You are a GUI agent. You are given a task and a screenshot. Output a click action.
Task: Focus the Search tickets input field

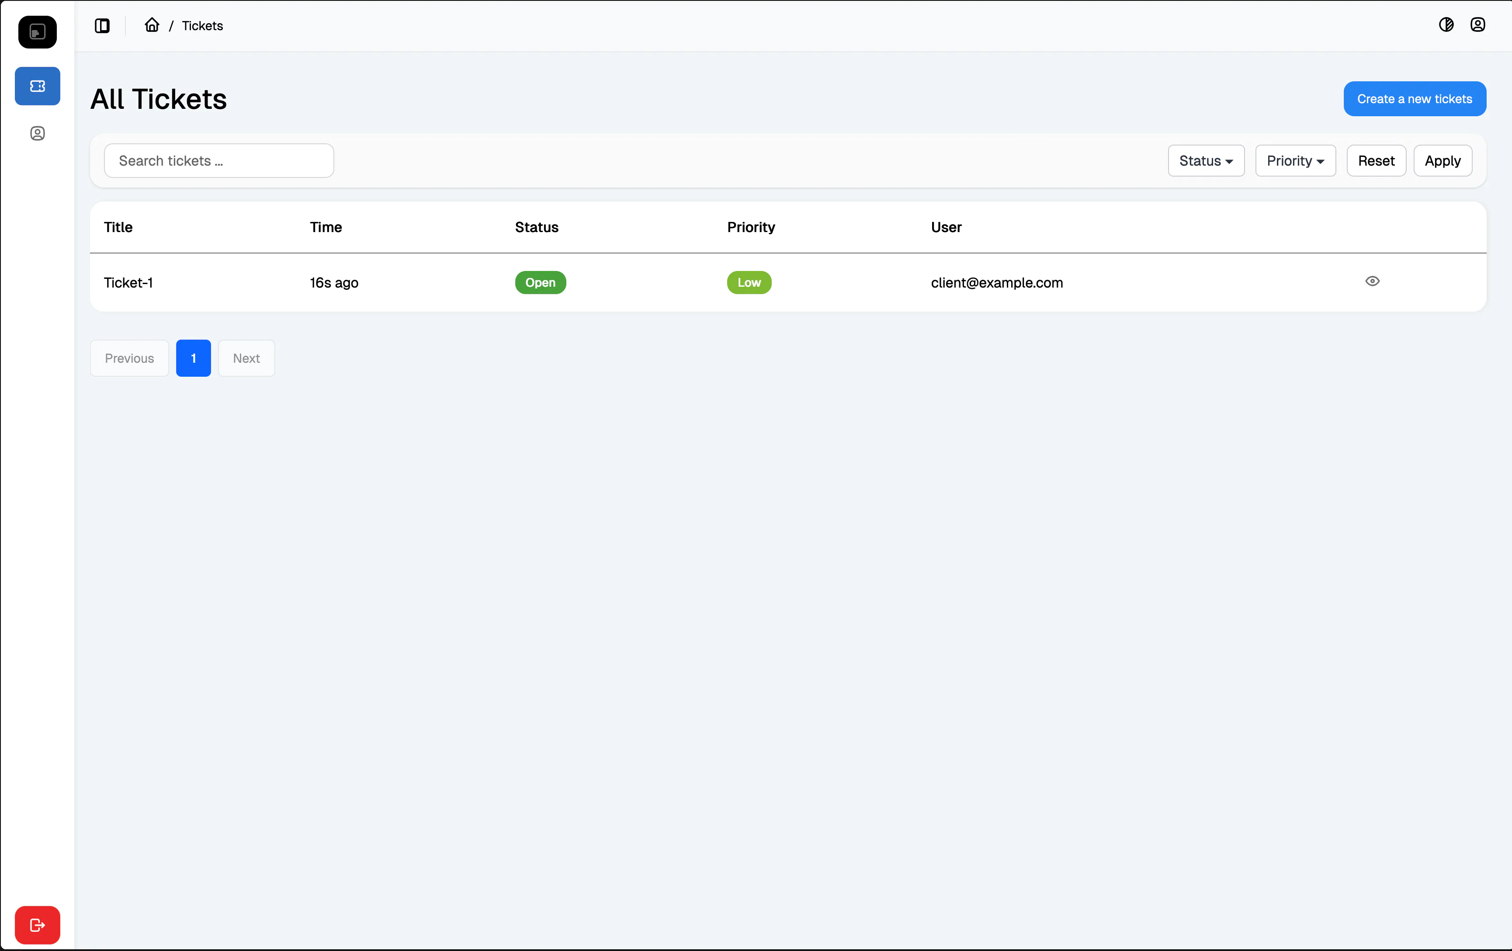218,161
